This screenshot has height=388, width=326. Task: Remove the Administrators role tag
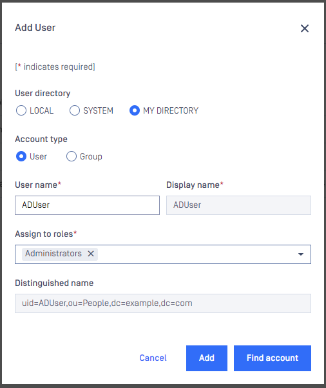pos(91,253)
